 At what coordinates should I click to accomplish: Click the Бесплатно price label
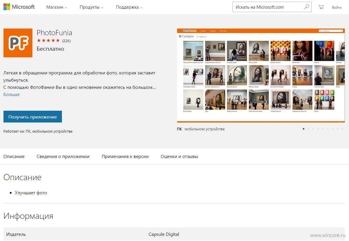[x=50, y=49]
